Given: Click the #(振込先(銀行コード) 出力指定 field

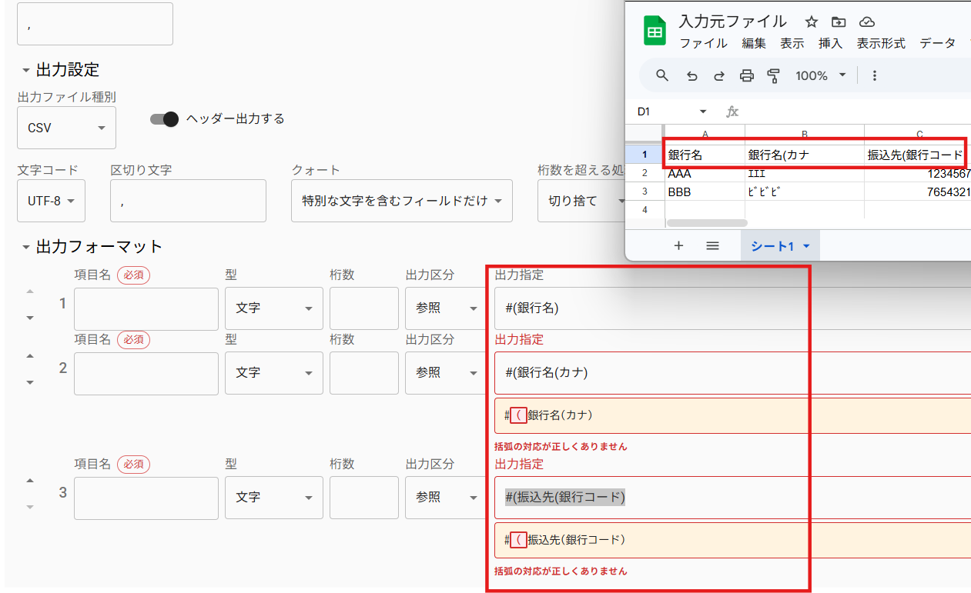Looking at the screenshot, I should pyautogui.click(x=732, y=498).
